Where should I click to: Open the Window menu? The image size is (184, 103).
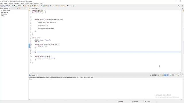36,3
